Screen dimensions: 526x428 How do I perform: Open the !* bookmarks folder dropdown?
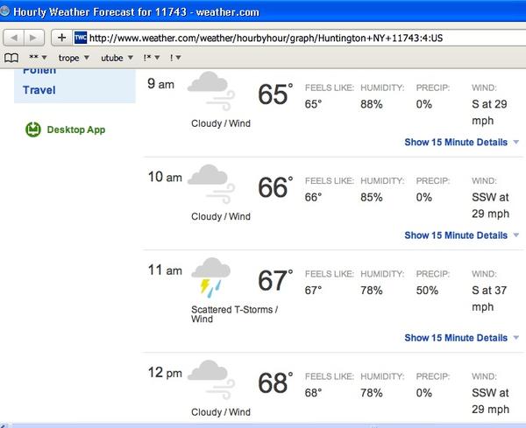coord(152,58)
